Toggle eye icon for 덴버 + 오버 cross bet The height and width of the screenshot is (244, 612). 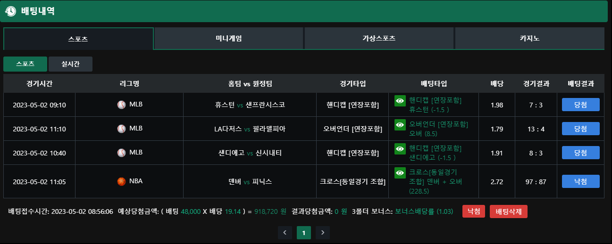(x=400, y=173)
